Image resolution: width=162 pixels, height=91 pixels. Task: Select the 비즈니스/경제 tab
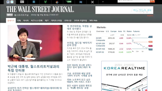point(37,20)
